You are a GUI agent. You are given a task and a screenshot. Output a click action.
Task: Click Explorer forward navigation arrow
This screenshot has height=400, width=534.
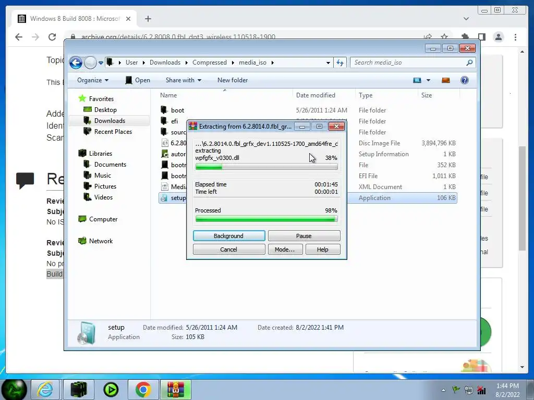[x=90, y=63]
